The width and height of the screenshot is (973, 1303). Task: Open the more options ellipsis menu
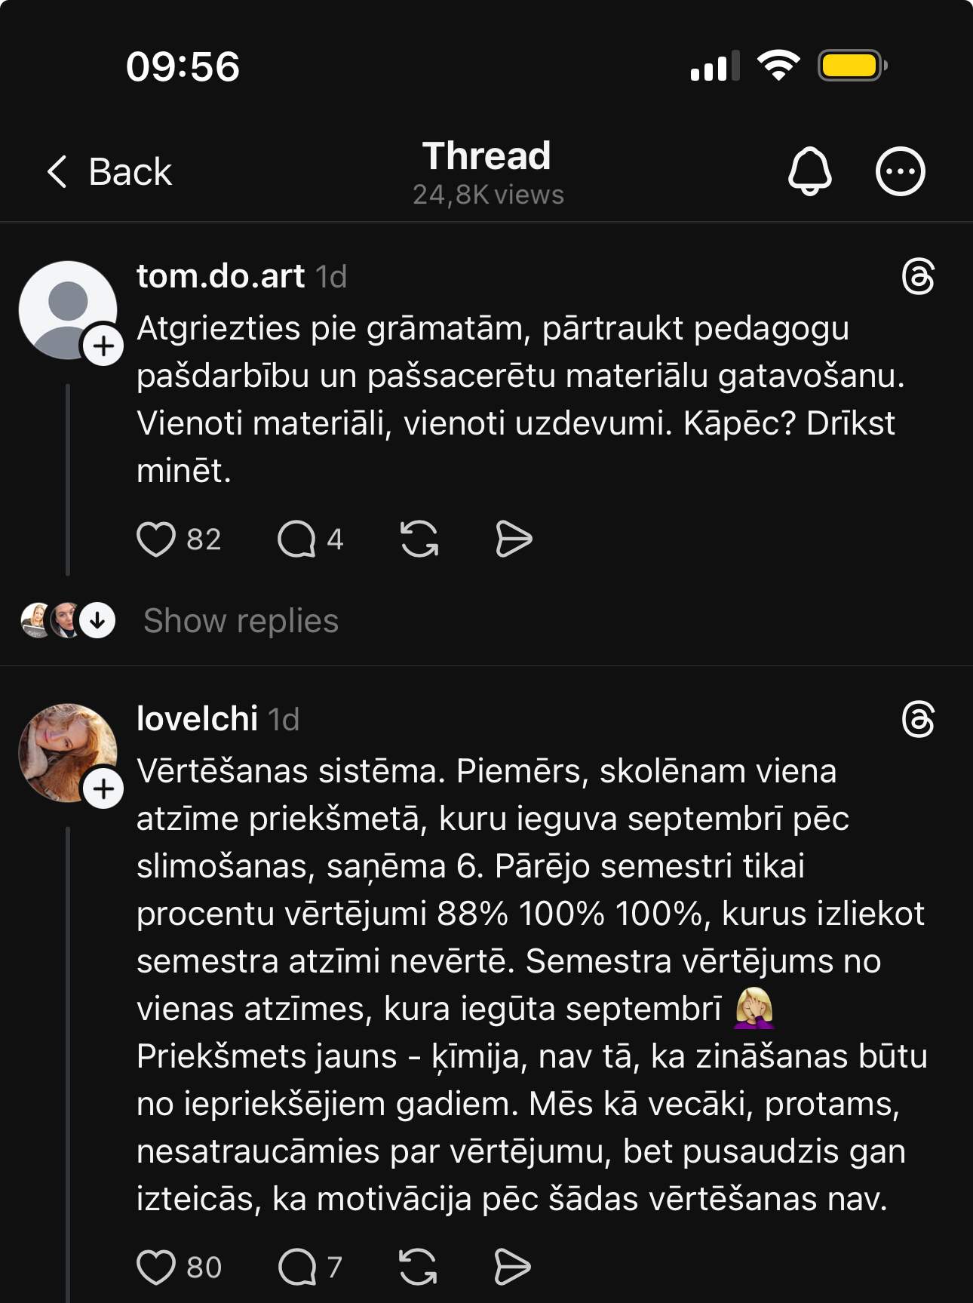click(x=900, y=171)
